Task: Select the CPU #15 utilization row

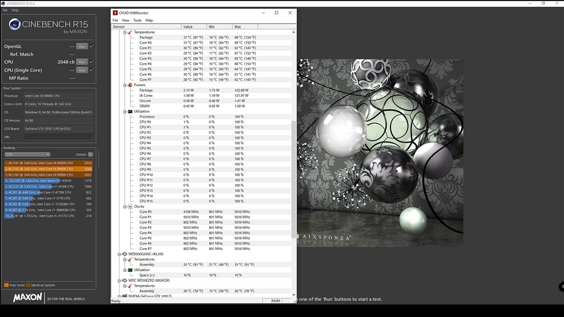Action: pos(202,201)
